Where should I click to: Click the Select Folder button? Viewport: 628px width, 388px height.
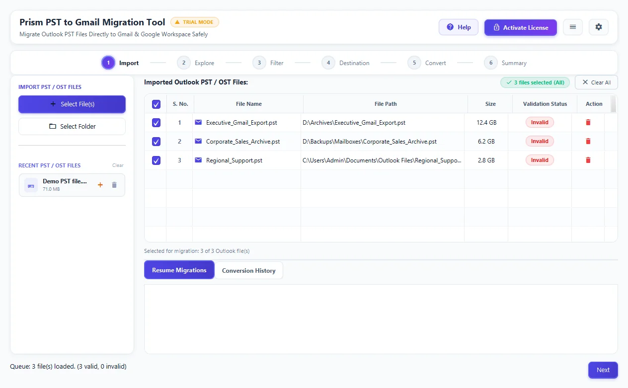click(72, 126)
